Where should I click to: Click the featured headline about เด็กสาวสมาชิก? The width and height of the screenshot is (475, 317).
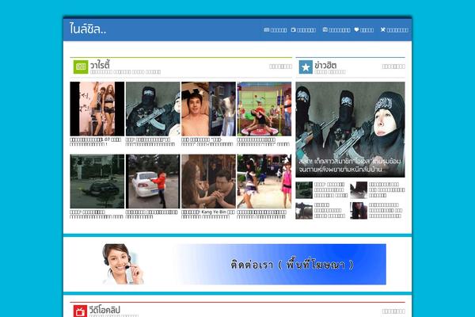click(x=350, y=166)
